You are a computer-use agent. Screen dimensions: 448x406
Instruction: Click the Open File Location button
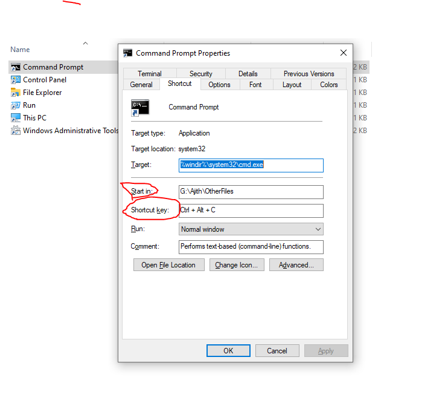coord(169,265)
